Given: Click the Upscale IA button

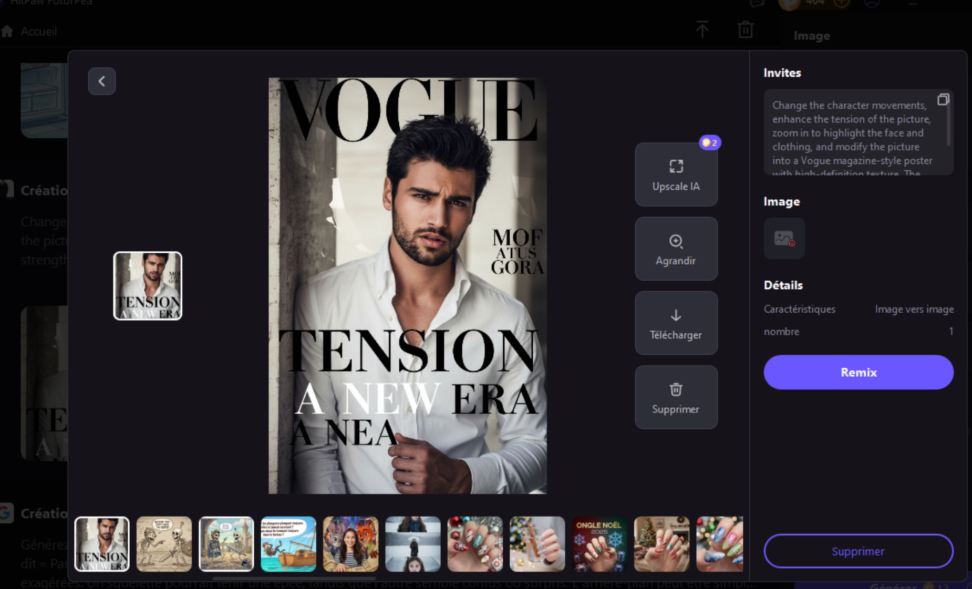Looking at the screenshot, I should [676, 174].
